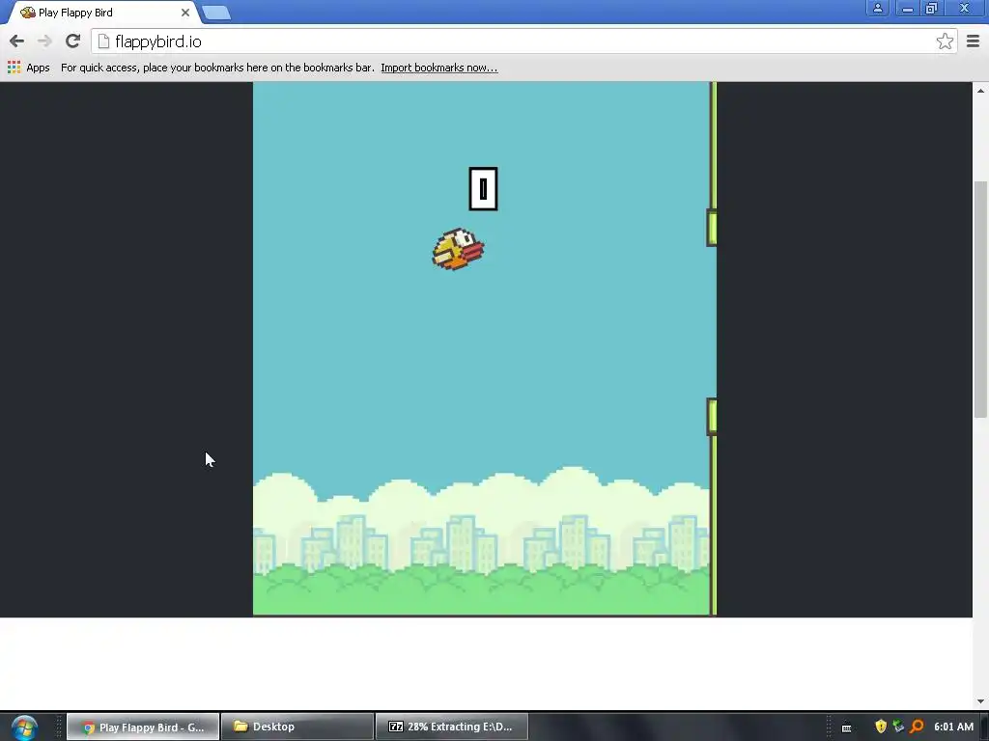
Task: Click the orange magnifier tray icon
Action: tap(917, 727)
